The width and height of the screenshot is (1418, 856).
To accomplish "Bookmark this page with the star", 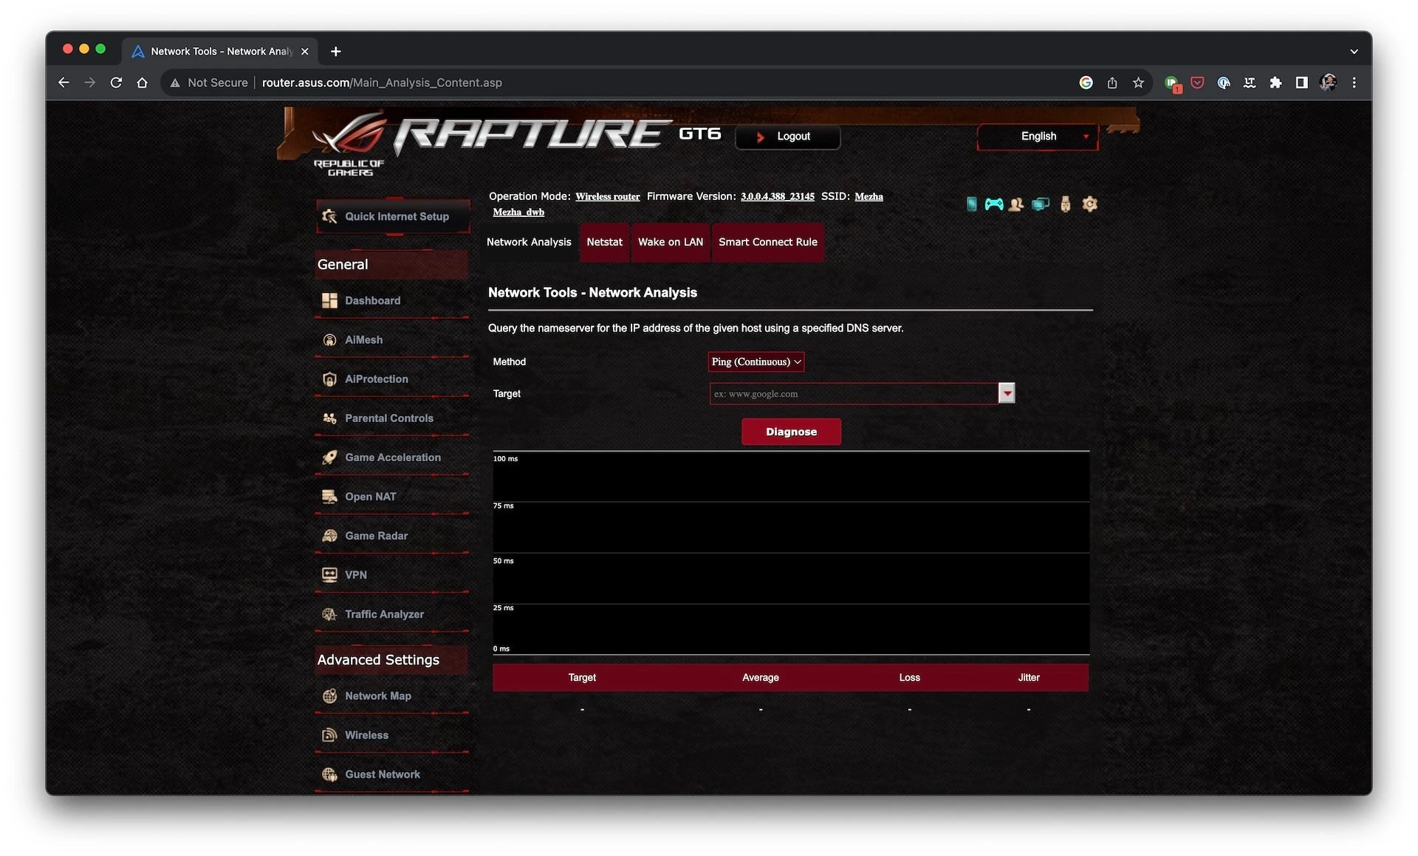I will 1138,83.
